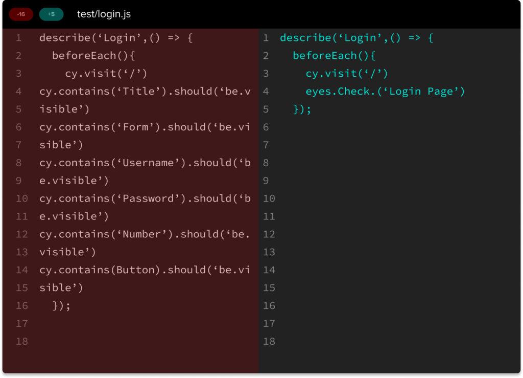
Task: Click the teal +5 additions badge
Action: point(51,14)
